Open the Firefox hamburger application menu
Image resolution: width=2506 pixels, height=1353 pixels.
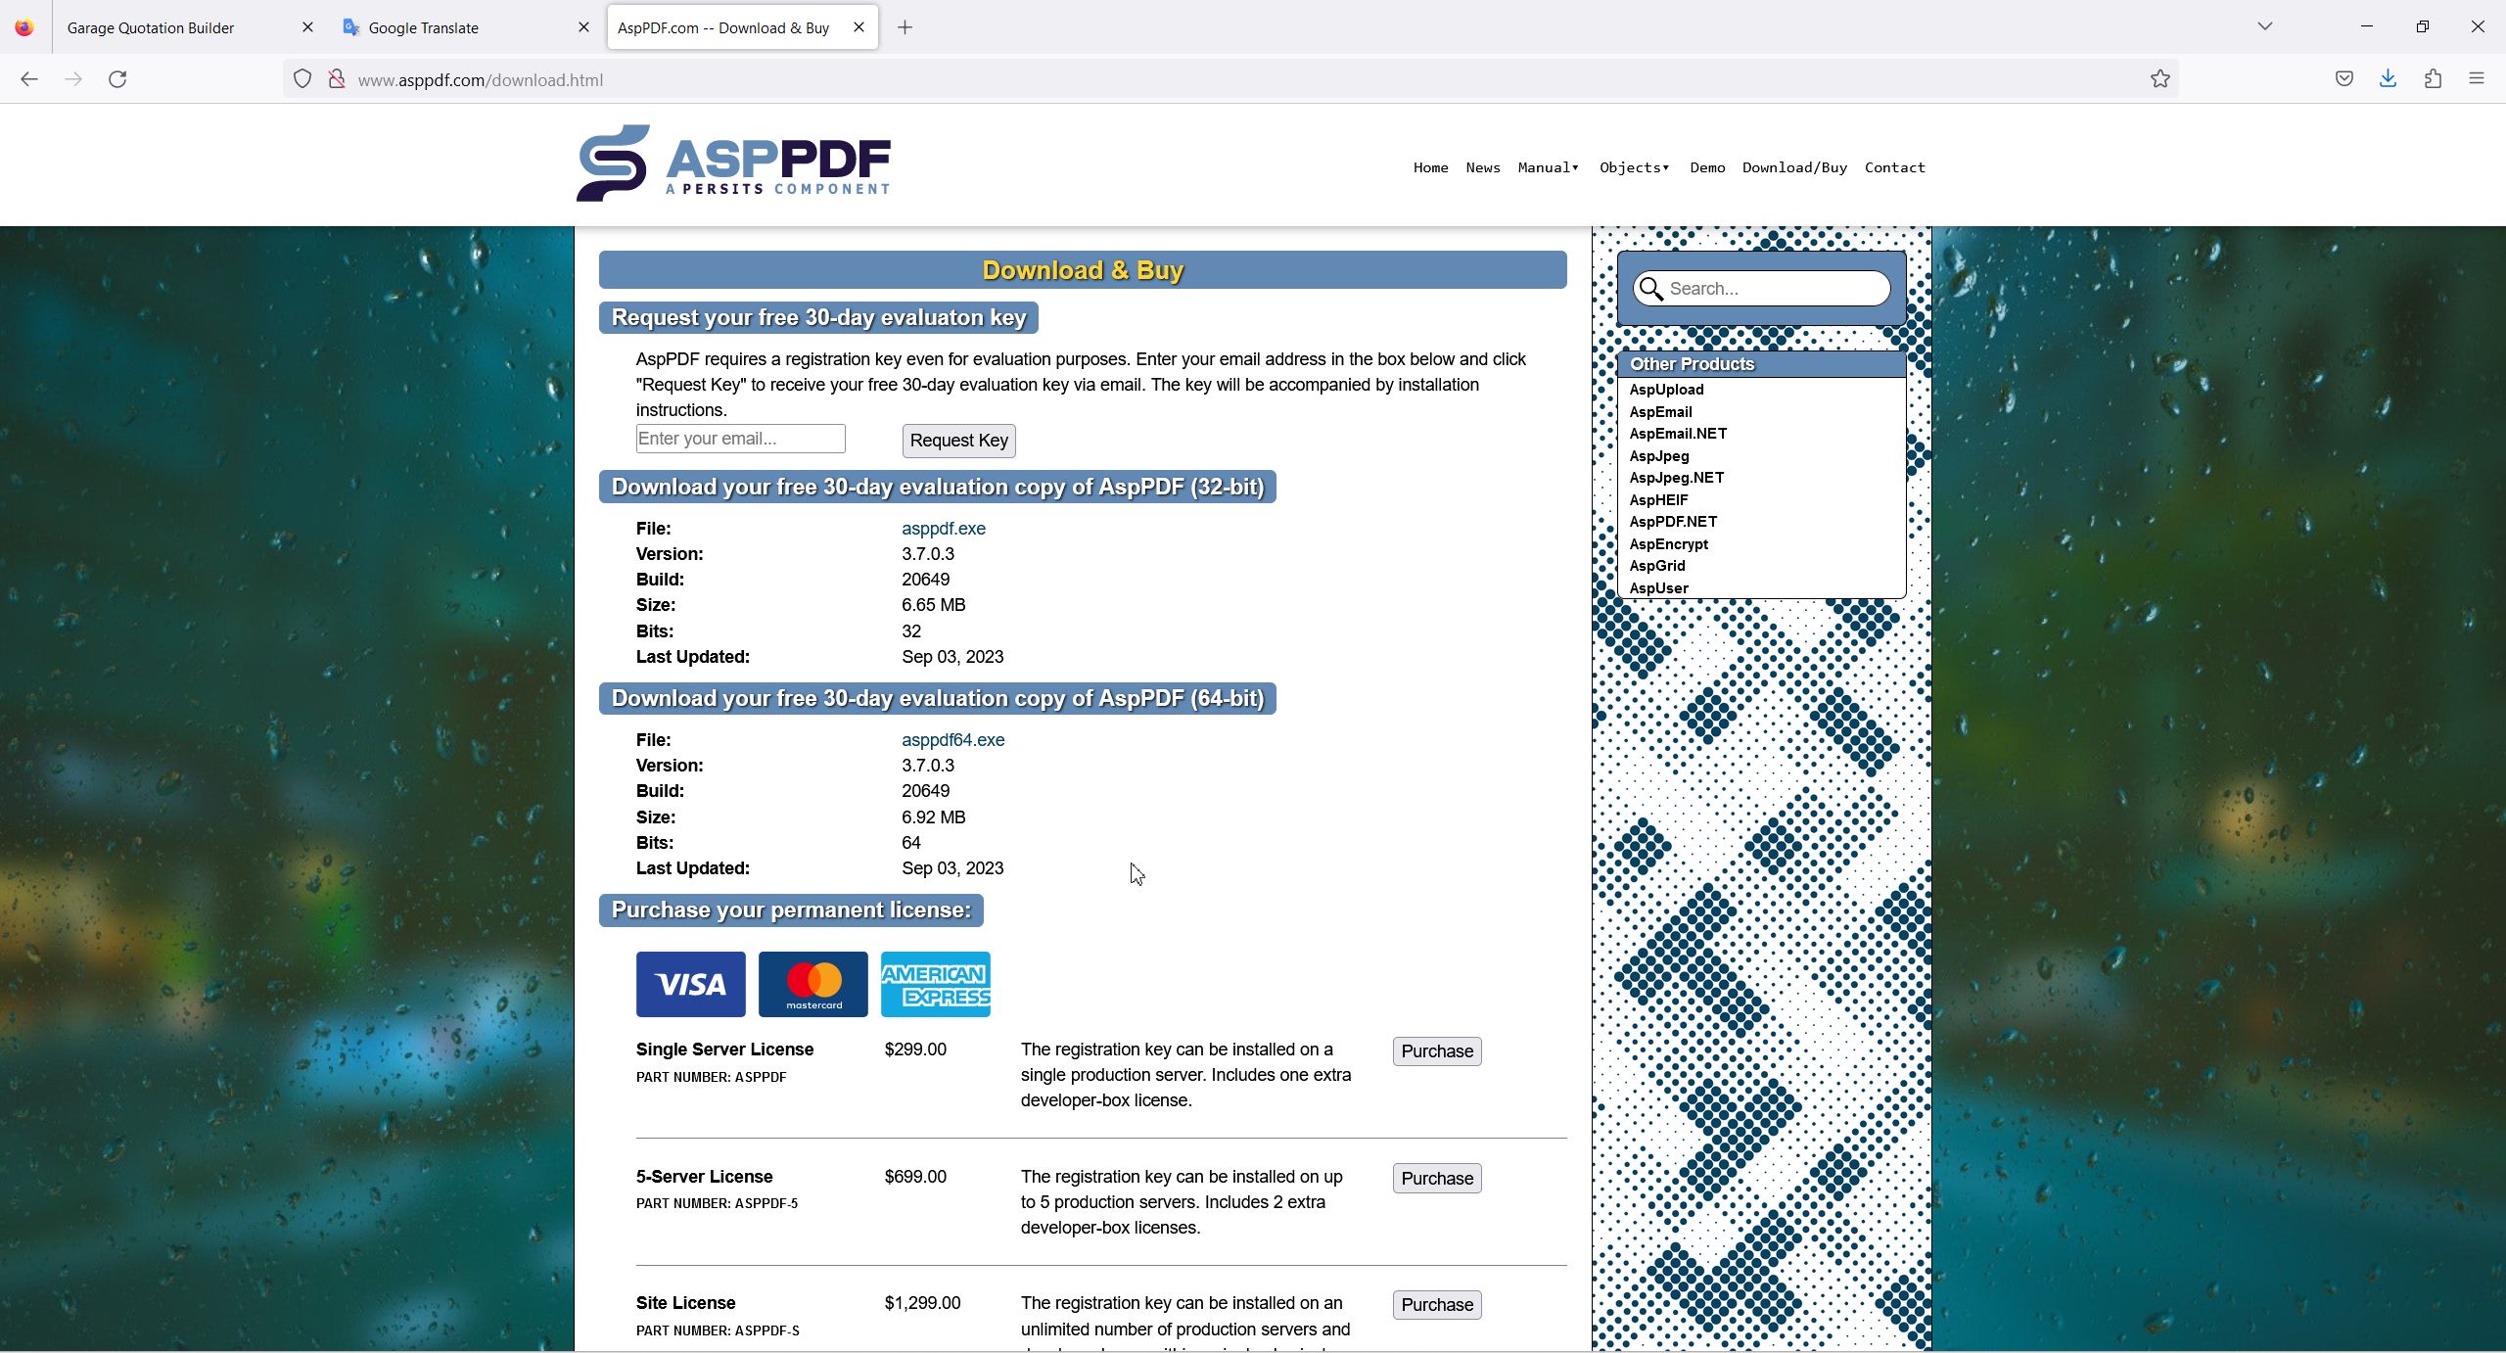[x=2477, y=79]
